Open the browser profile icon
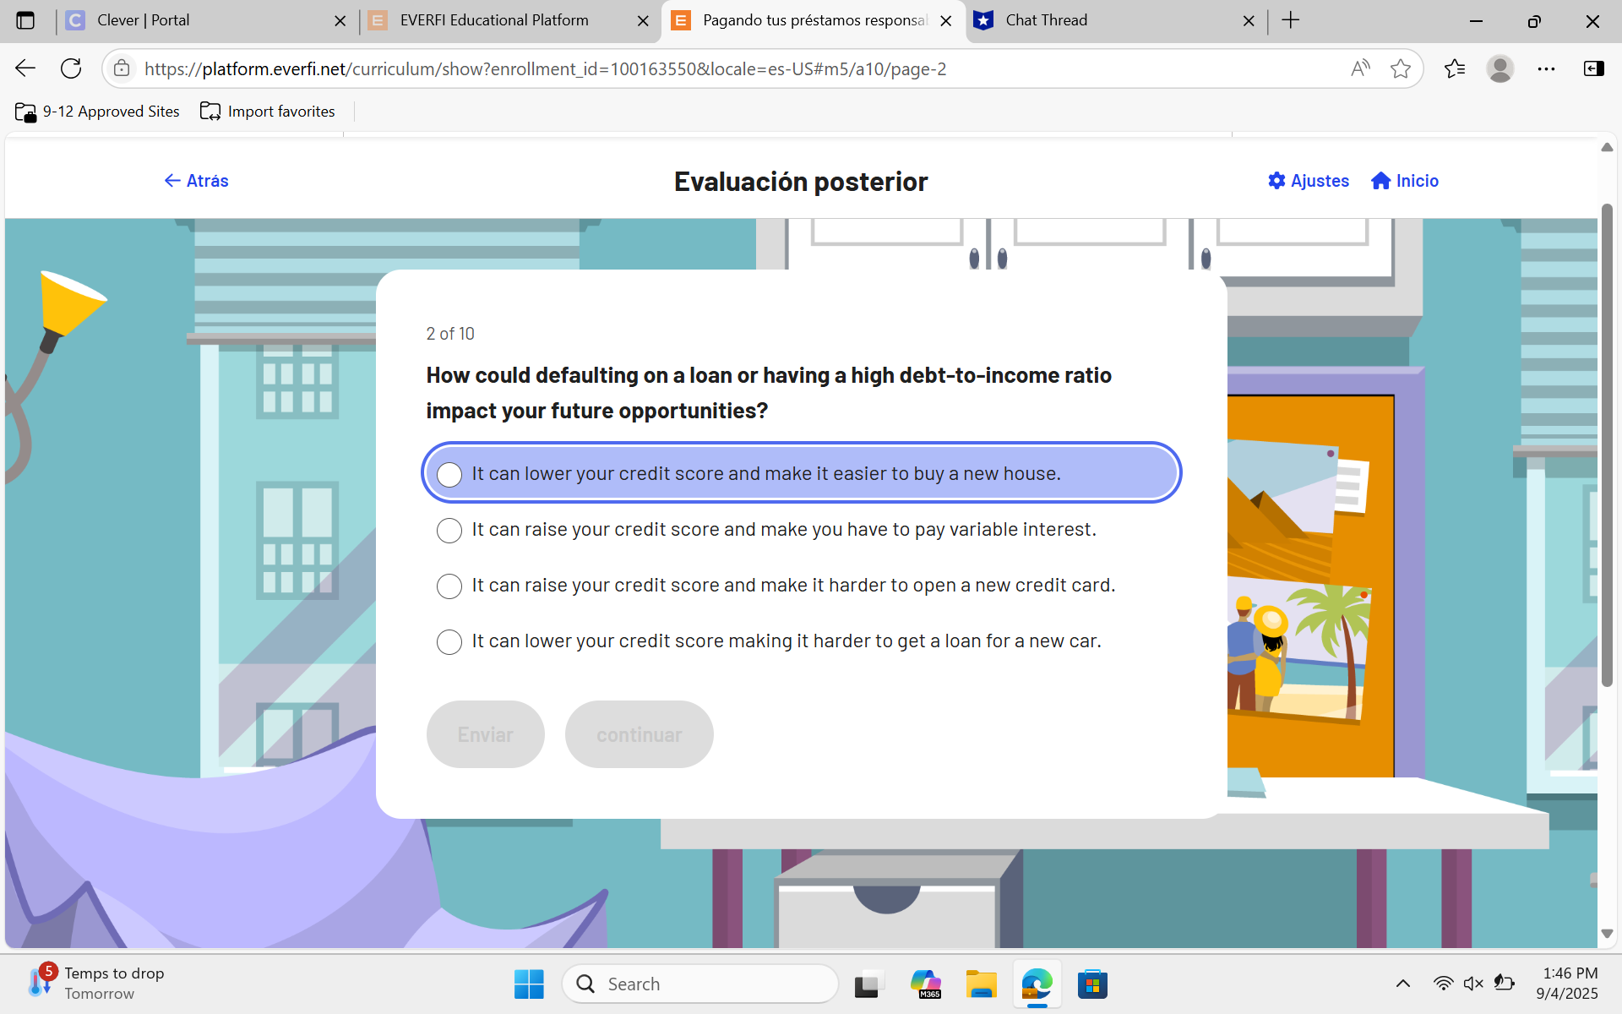This screenshot has width=1622, height=1014. coord(1500,68)
